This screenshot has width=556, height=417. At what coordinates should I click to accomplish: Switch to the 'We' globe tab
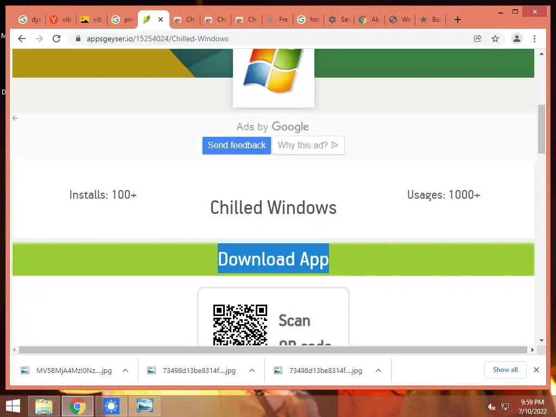[x=400, y=20]
